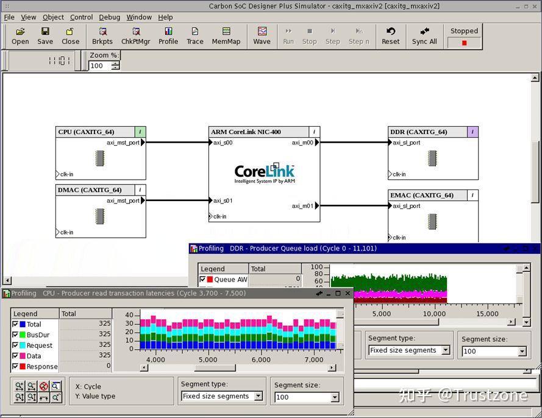Toggle the Request legend checkbox
The image size is (542, 418).
tap(16, 345)
